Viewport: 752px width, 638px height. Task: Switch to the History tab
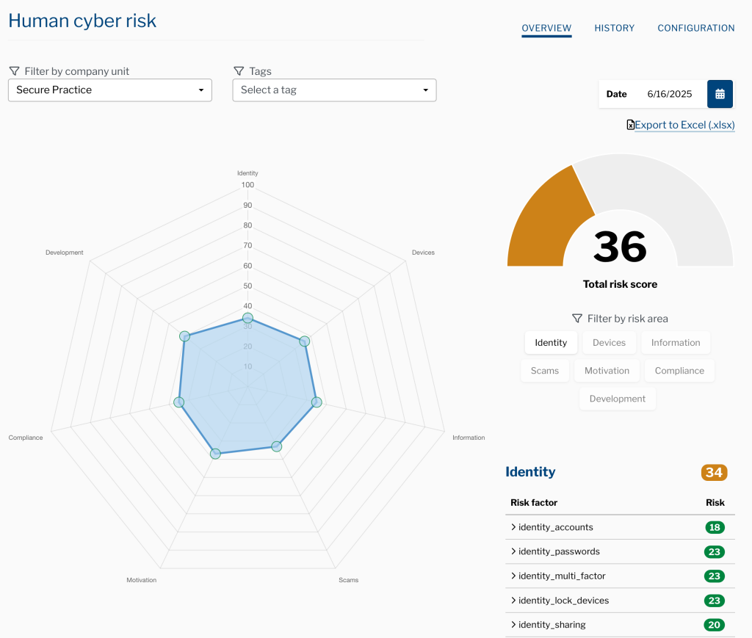[x=614, y=28]
